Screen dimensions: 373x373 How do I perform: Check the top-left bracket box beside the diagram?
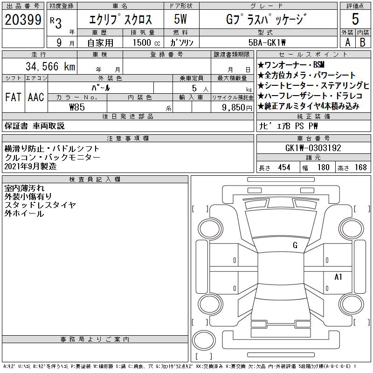pyautogui.click(x=200, y=208)
